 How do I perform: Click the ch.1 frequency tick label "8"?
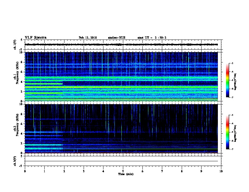pos(22,62)
